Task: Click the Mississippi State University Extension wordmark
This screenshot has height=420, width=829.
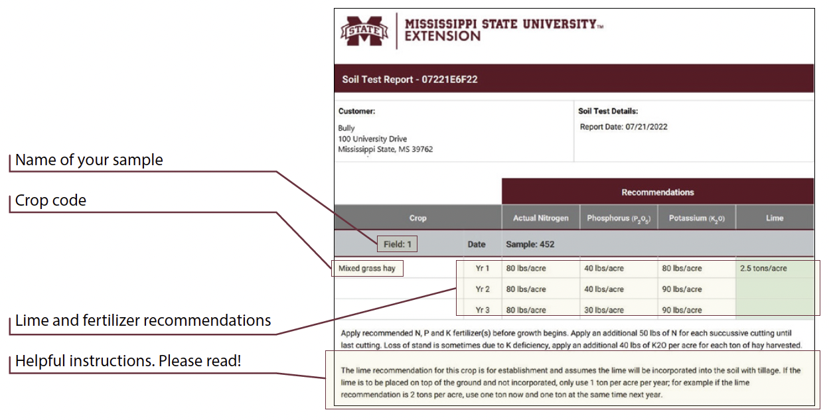Action: click(x=500, y=30)
